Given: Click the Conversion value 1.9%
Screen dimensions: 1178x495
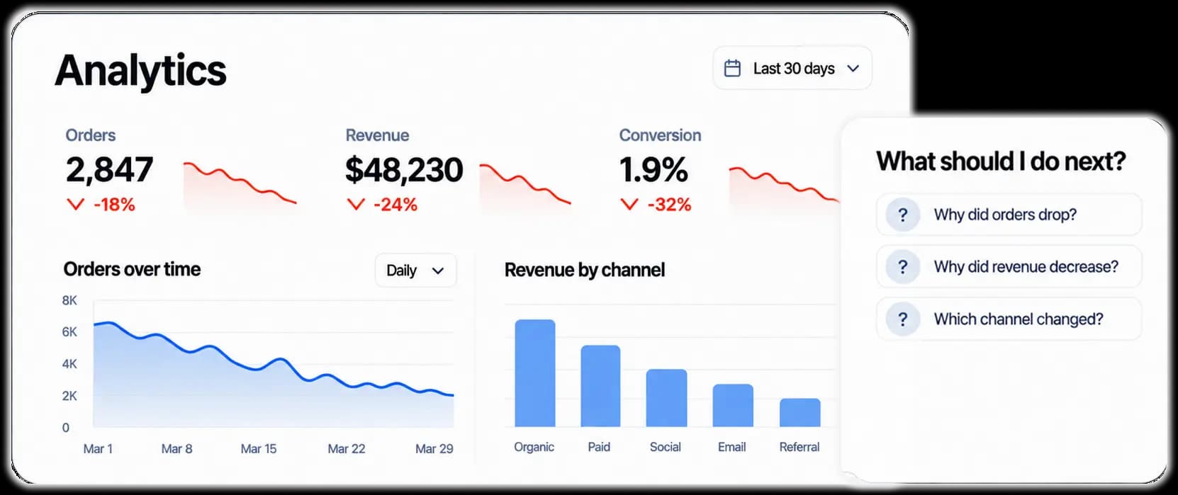Looking at the screenshot, I should (653, 170).
